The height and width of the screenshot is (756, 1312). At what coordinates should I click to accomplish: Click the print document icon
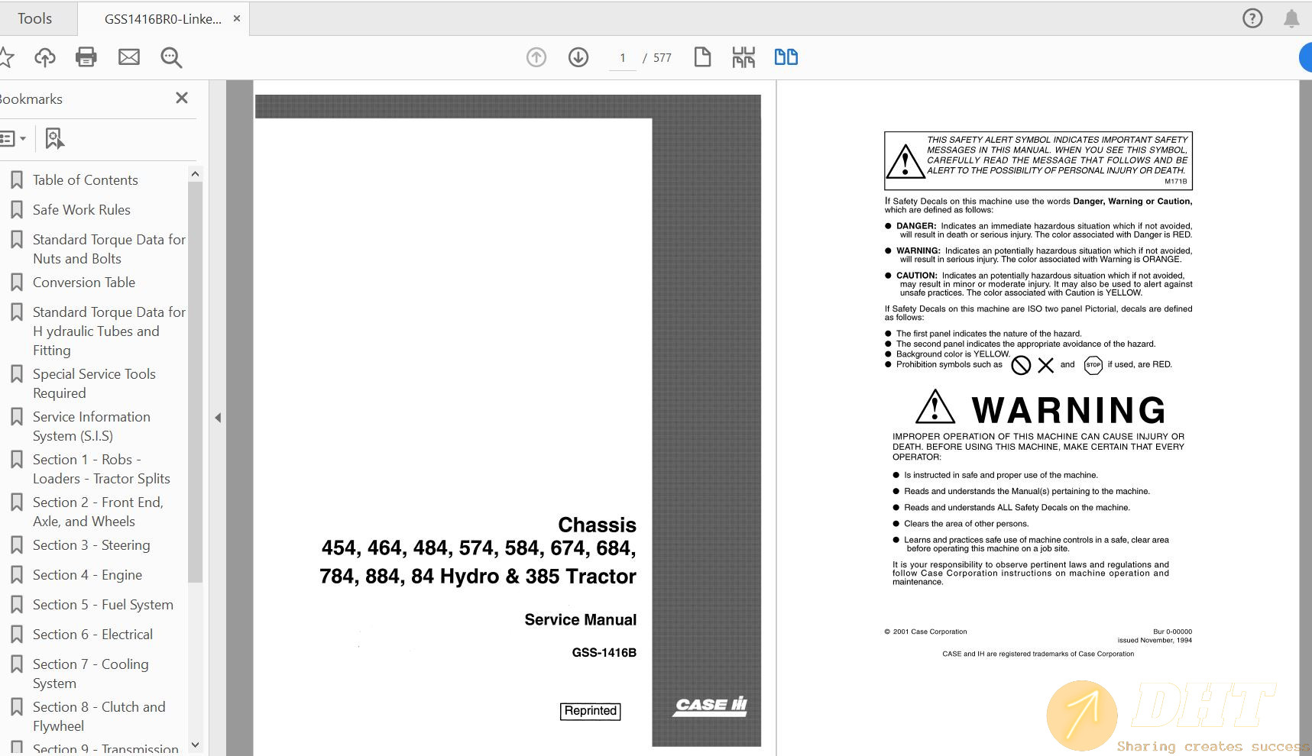tap(86, 57)
